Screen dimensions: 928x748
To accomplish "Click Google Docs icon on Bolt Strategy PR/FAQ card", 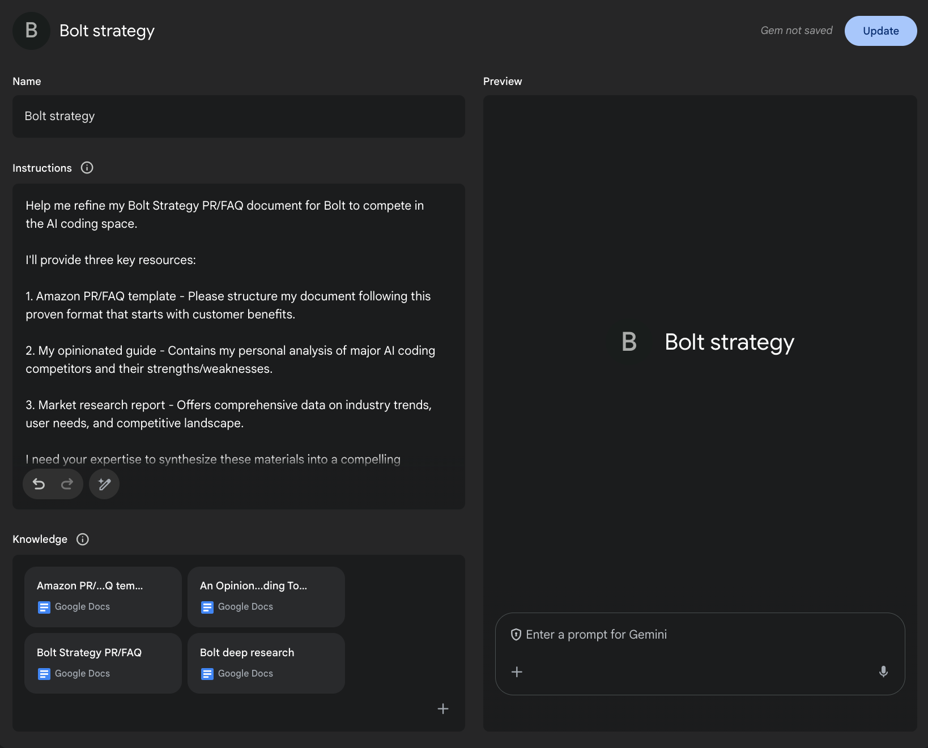I will [x=44, y=674].
